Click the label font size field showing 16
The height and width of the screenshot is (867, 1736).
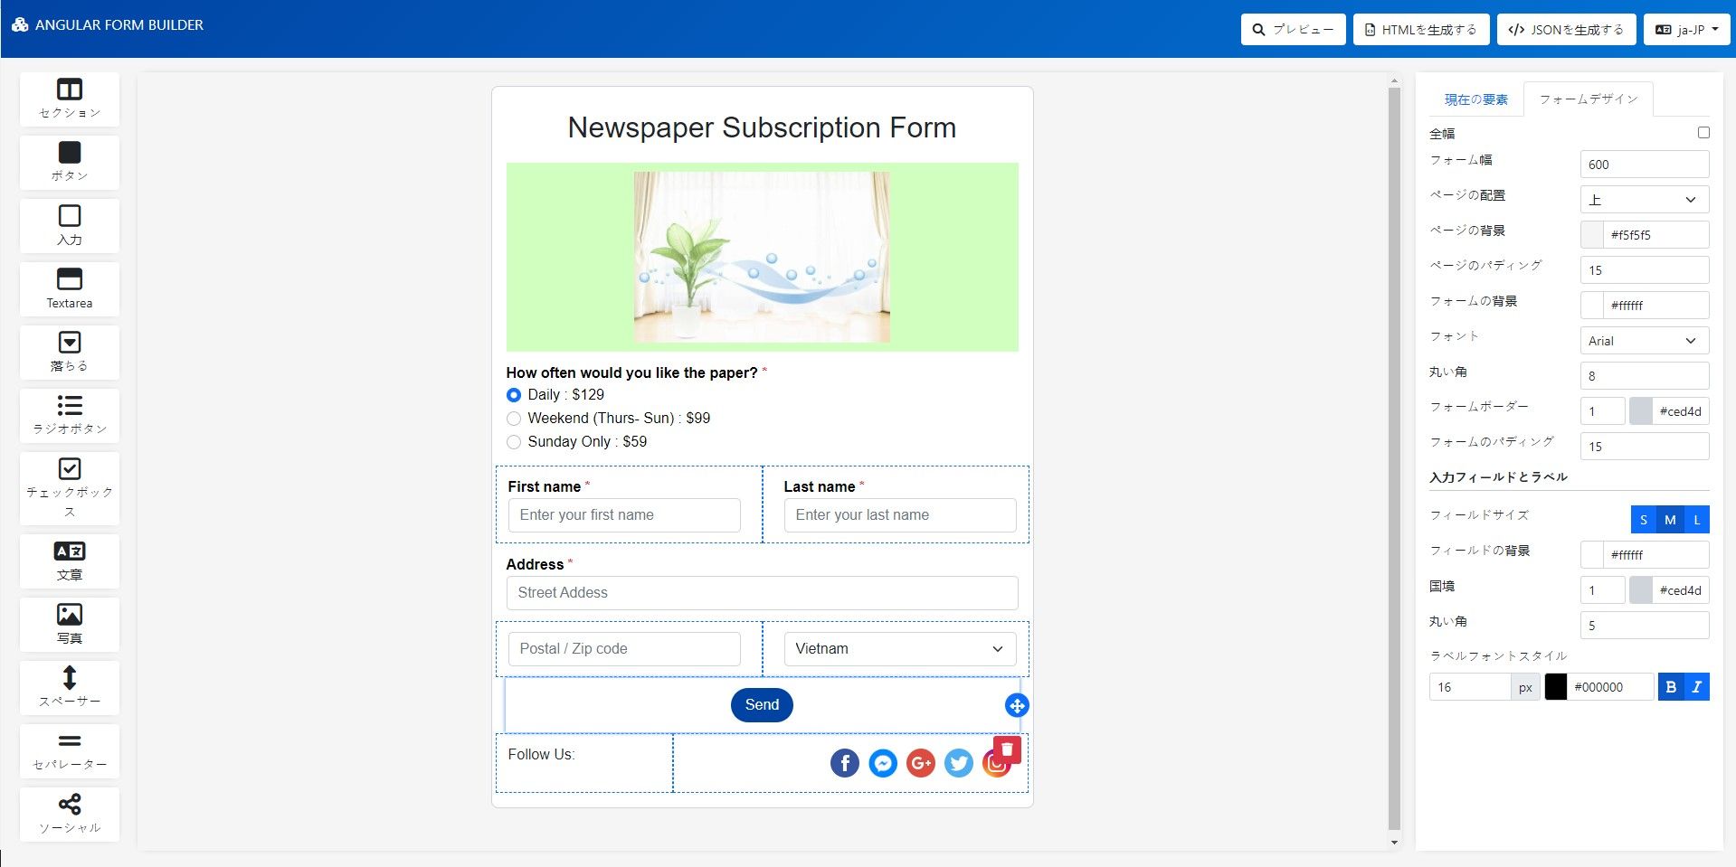tap(1470, 687)
